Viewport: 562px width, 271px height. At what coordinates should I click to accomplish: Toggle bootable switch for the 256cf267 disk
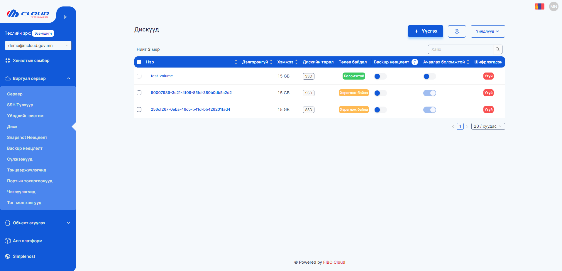click(x=429, y=110)
